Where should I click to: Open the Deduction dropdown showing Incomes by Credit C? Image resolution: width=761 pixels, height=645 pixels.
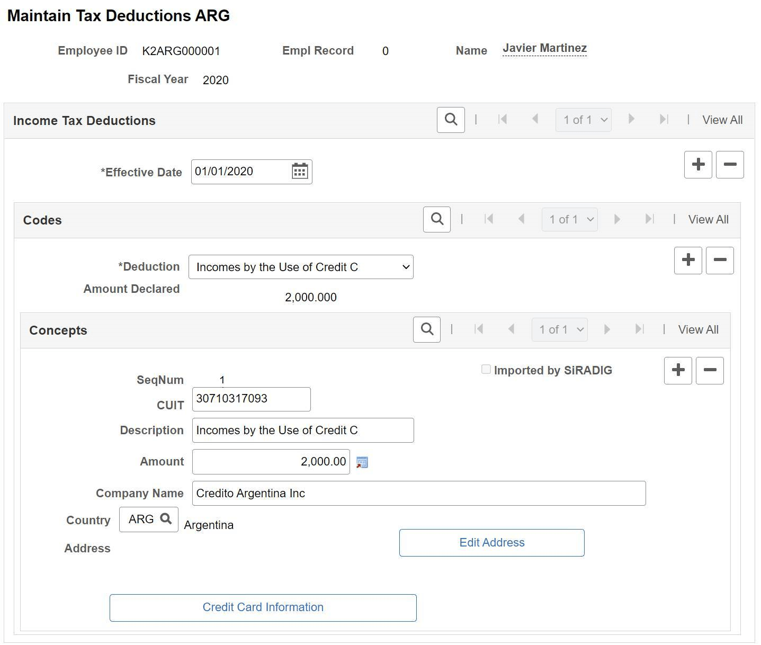[x=300, y=267]
